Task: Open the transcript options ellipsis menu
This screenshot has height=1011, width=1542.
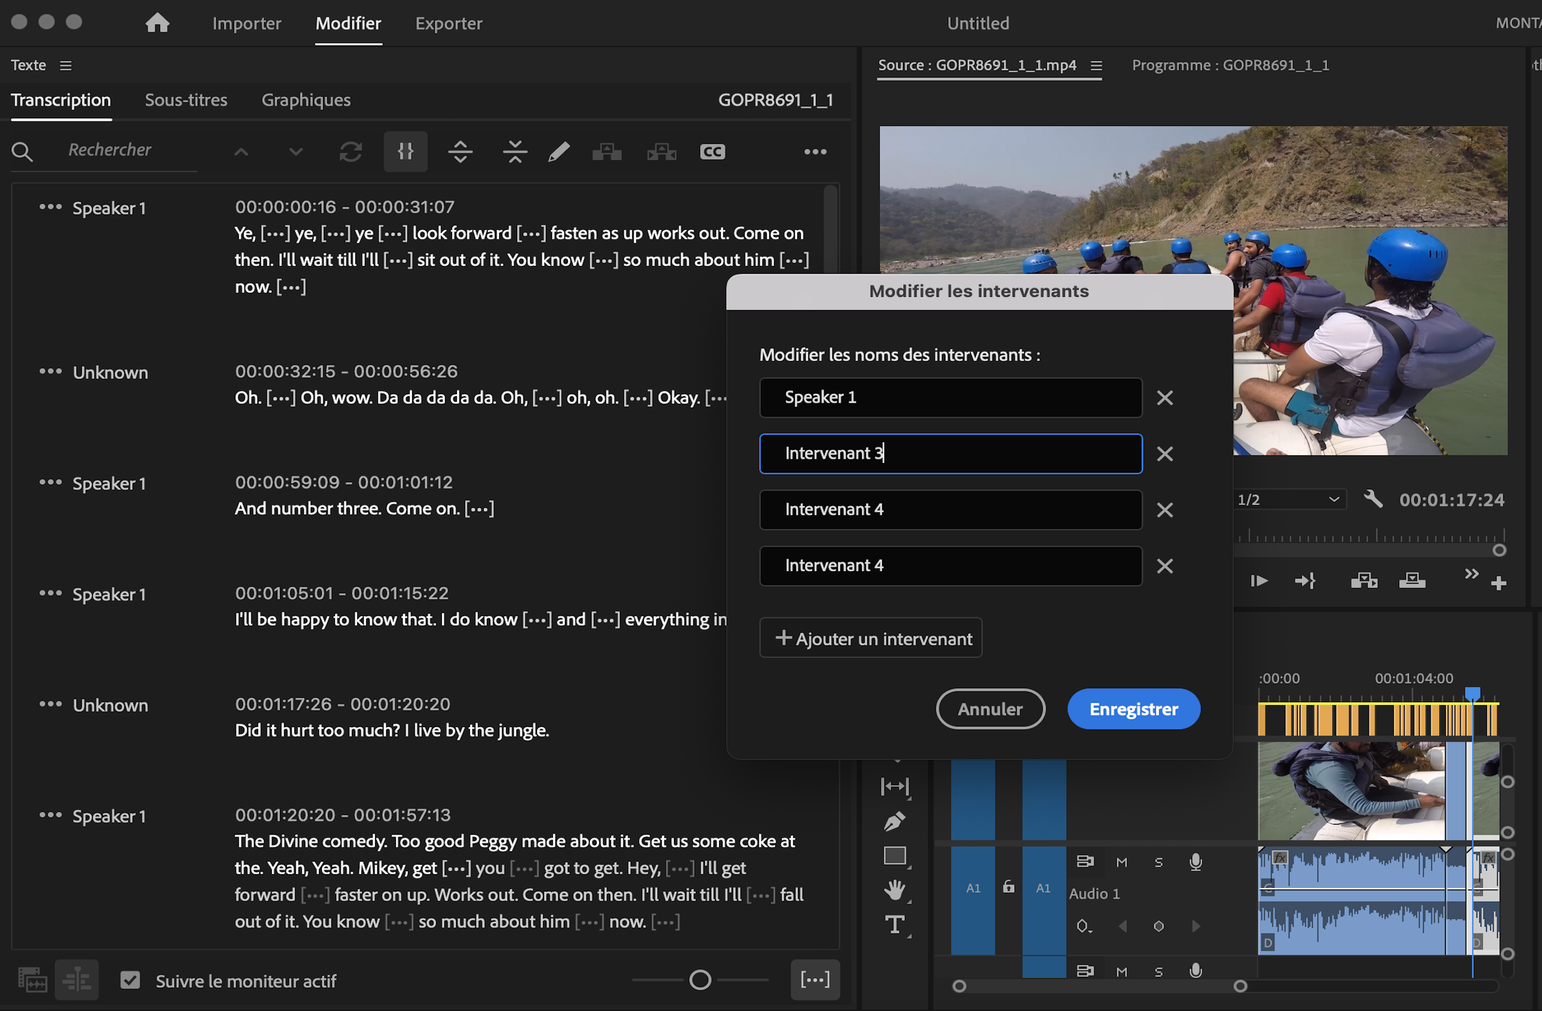Action: click(x=815, y=151)
